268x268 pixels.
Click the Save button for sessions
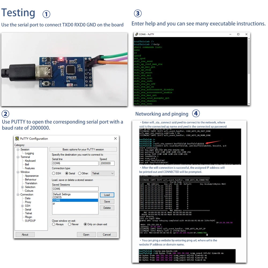point(107,202)
